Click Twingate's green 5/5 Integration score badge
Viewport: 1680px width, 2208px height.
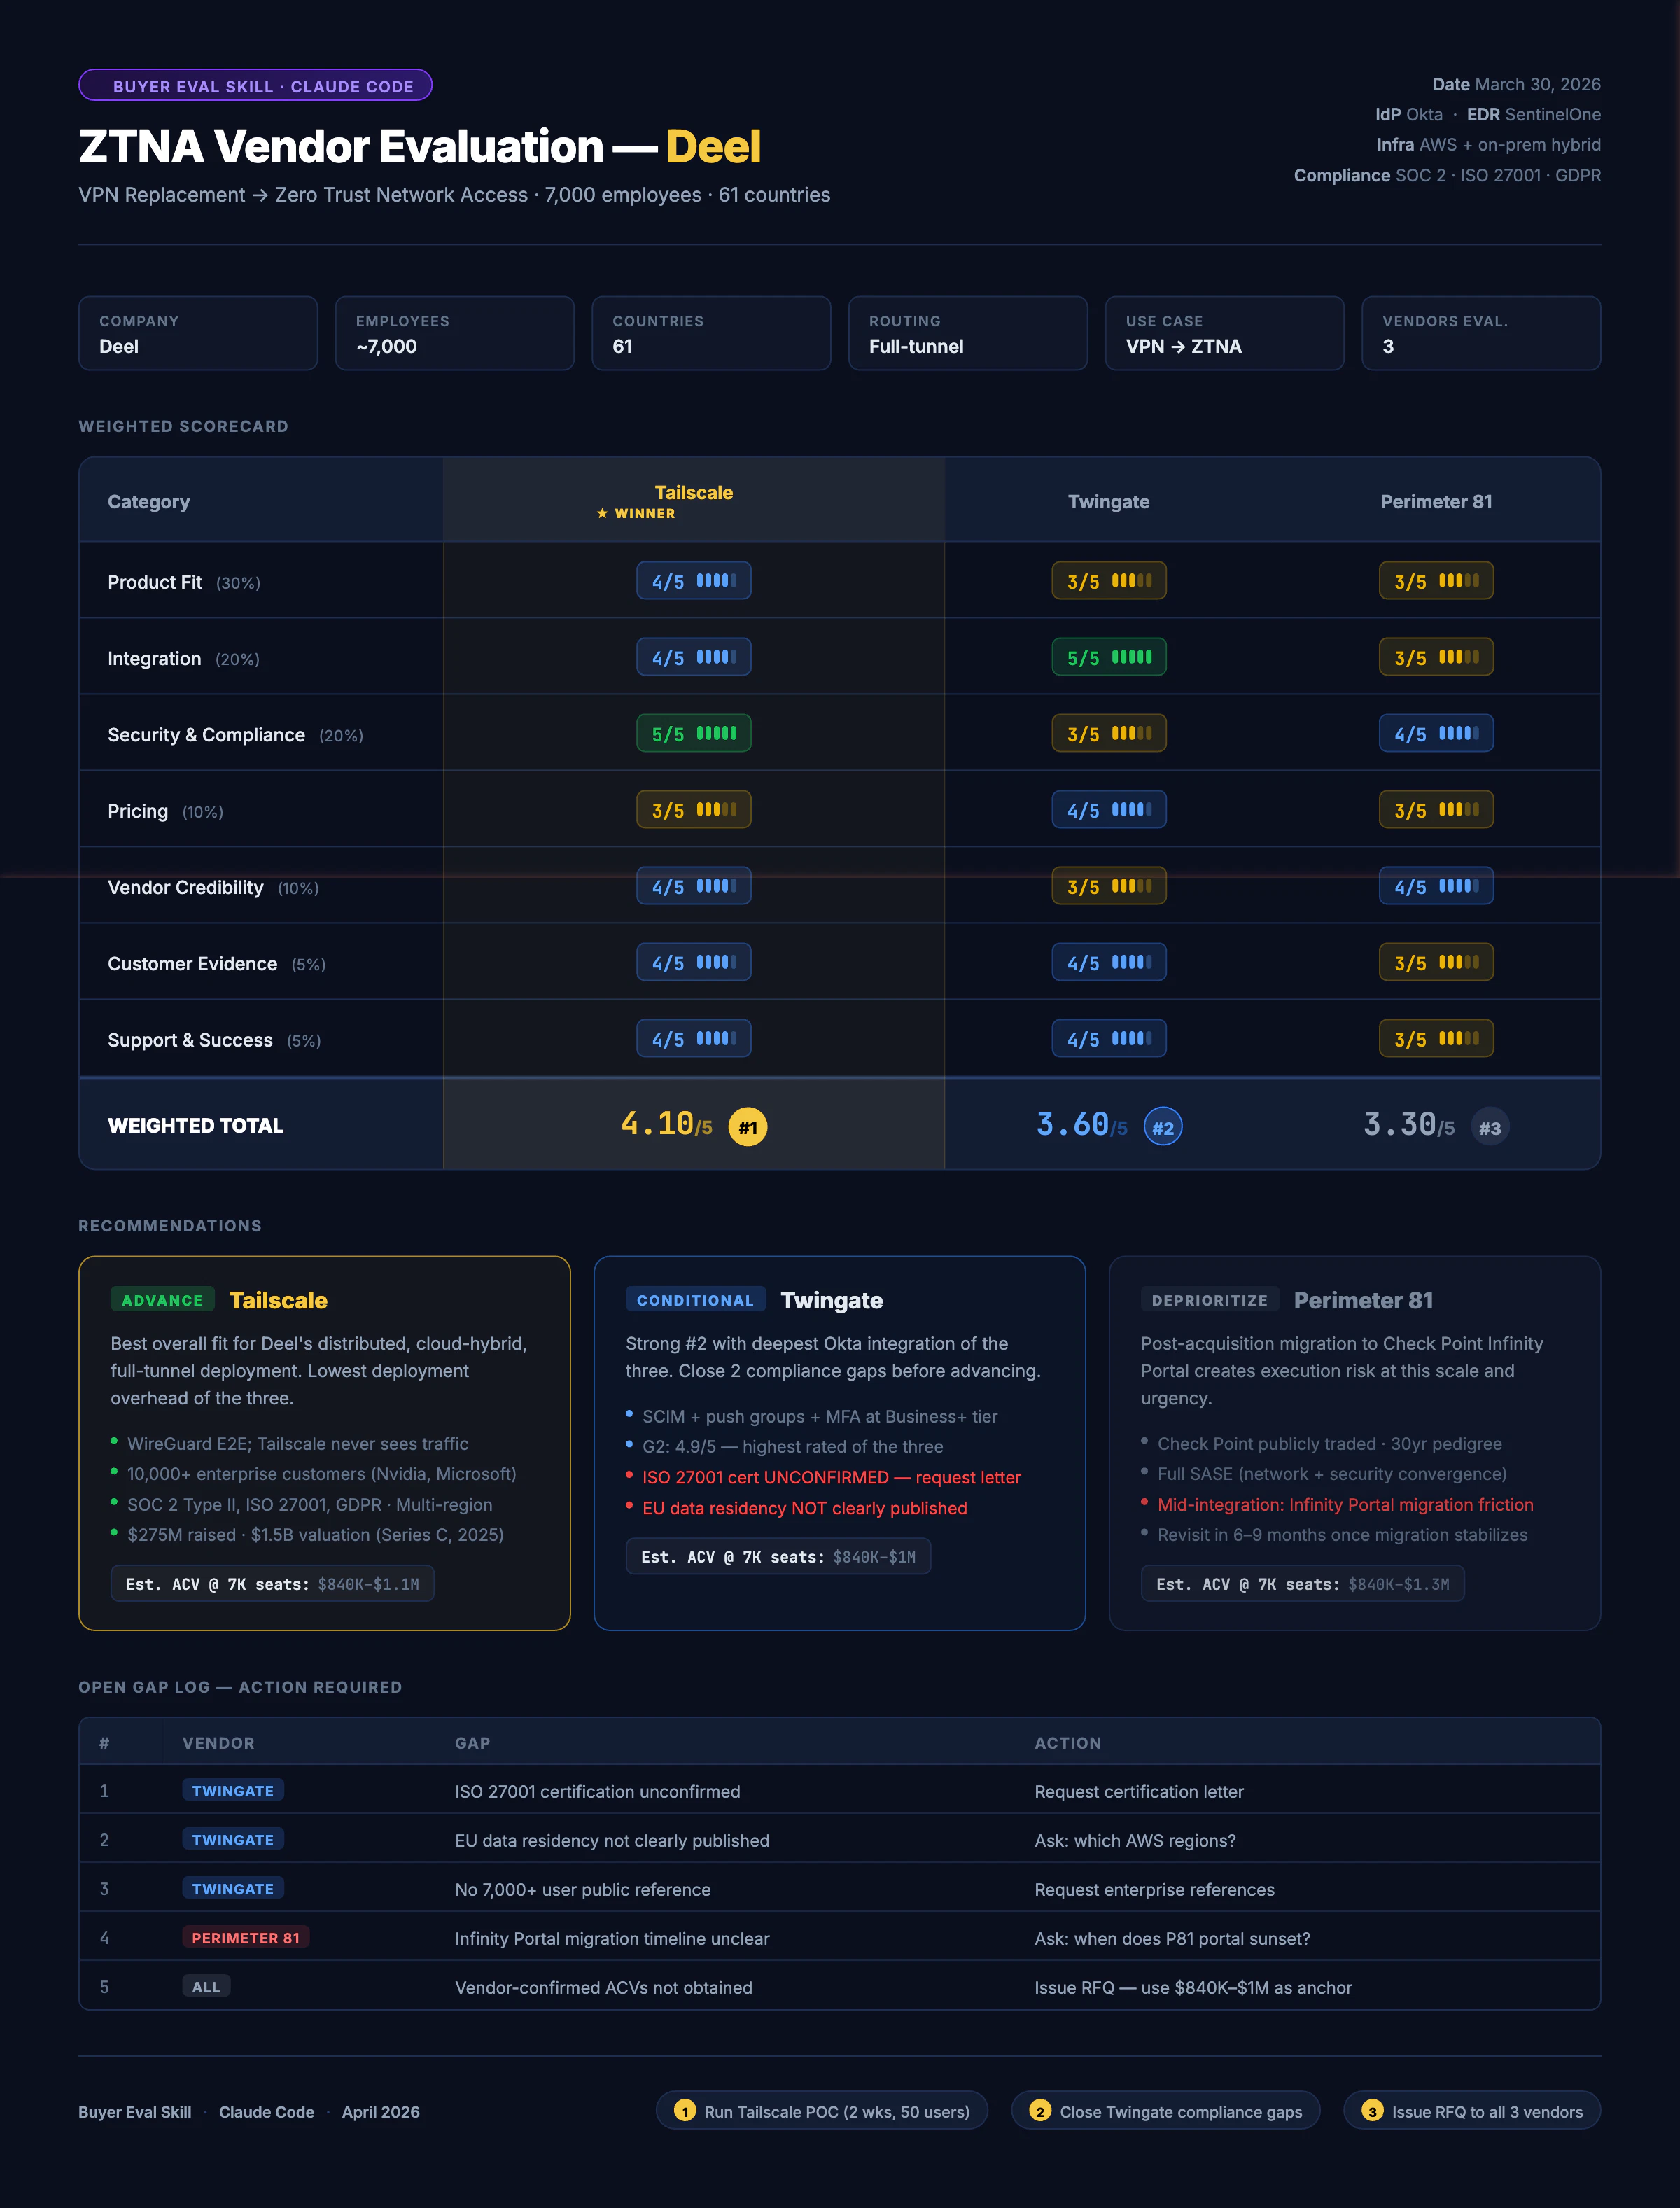click(1108, 657)
